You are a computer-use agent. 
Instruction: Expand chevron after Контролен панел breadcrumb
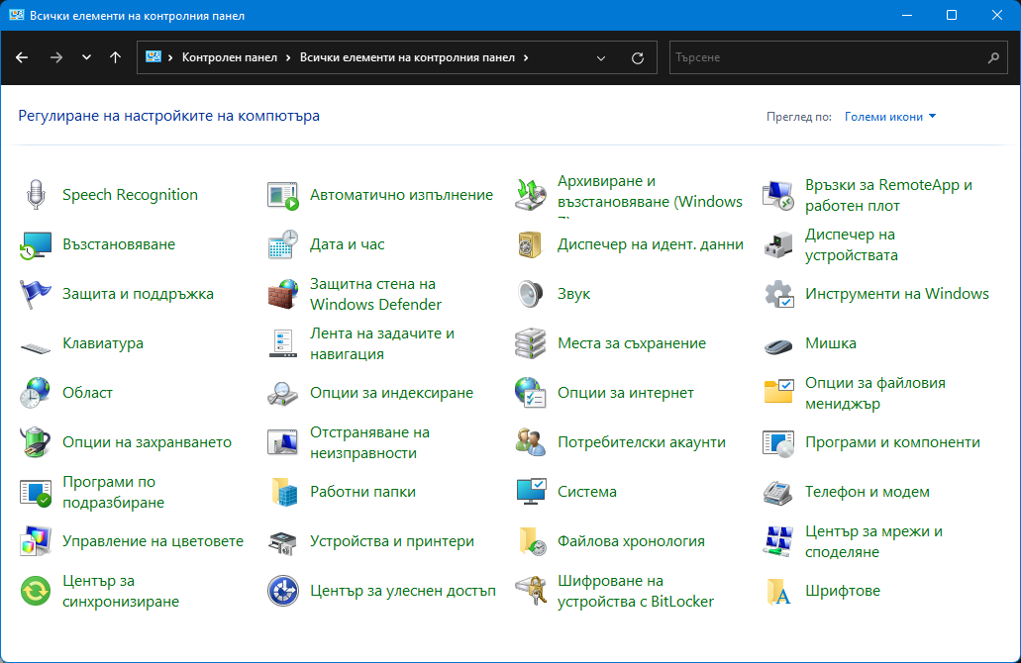(x=288, y=58)
